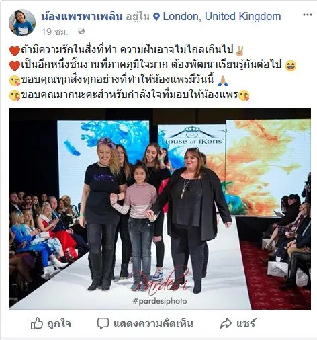Click the globe public privacy icon
Viewport: 317px width, 340px height.
point(81,31)
